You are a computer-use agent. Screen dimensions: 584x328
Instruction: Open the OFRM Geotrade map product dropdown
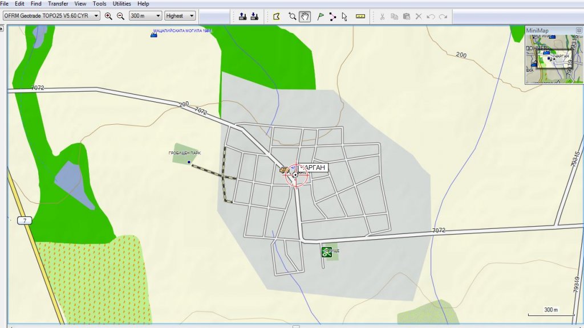[x=95, y=16]
